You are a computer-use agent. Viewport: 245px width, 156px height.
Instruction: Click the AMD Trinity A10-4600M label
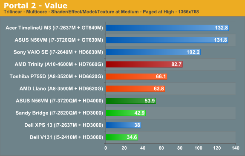click(x=59, y=64)
